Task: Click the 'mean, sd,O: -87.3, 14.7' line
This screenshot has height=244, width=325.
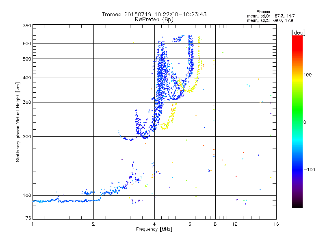Action: pos(271,16)
